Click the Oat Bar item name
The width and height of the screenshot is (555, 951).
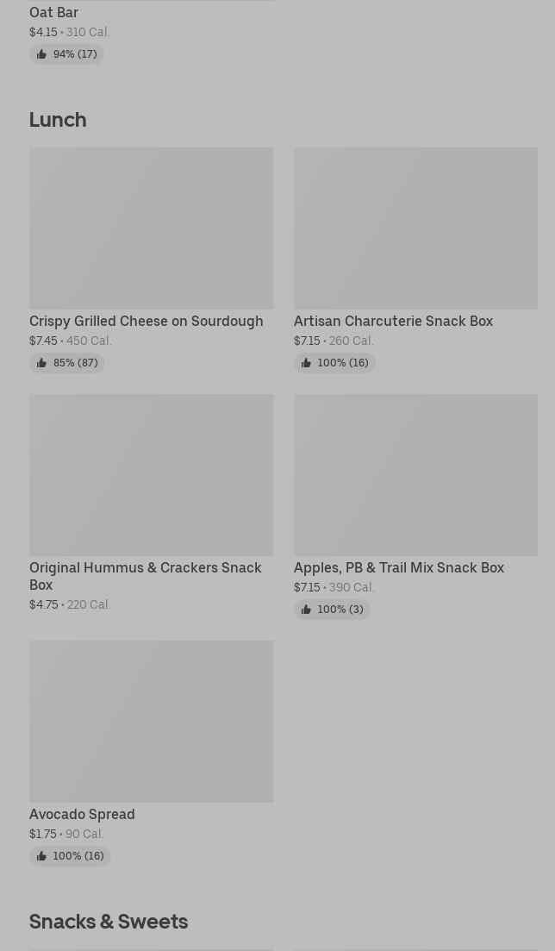click(53, 12)
